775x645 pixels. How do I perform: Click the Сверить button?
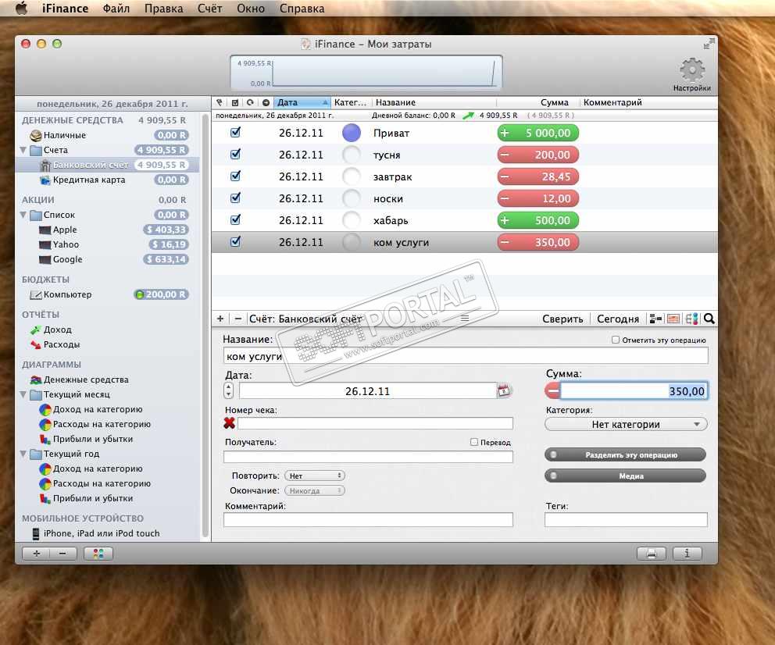(562, 319)
